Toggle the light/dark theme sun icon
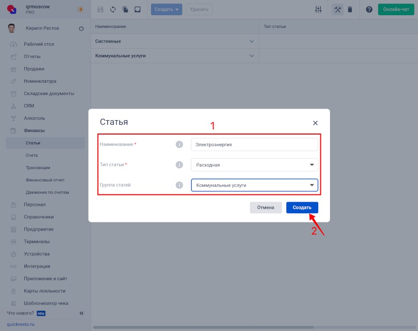This screenshot has height=331, width=418. [x=80, y=9]
